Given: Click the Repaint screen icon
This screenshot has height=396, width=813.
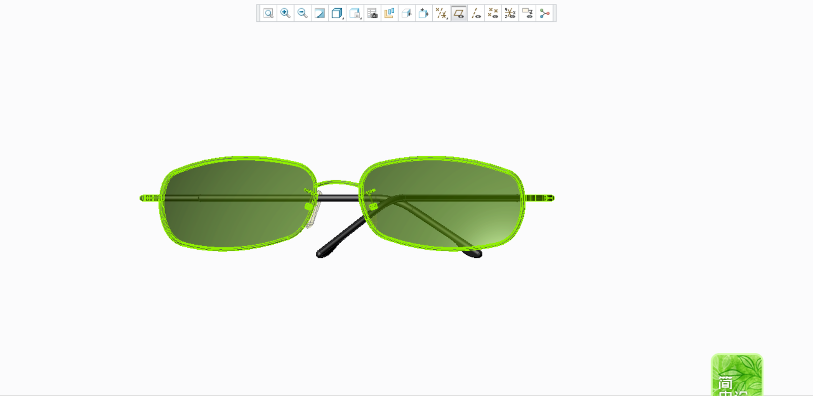Looking at the screenshot, I should pyautogui.click(x=320, y=13).
